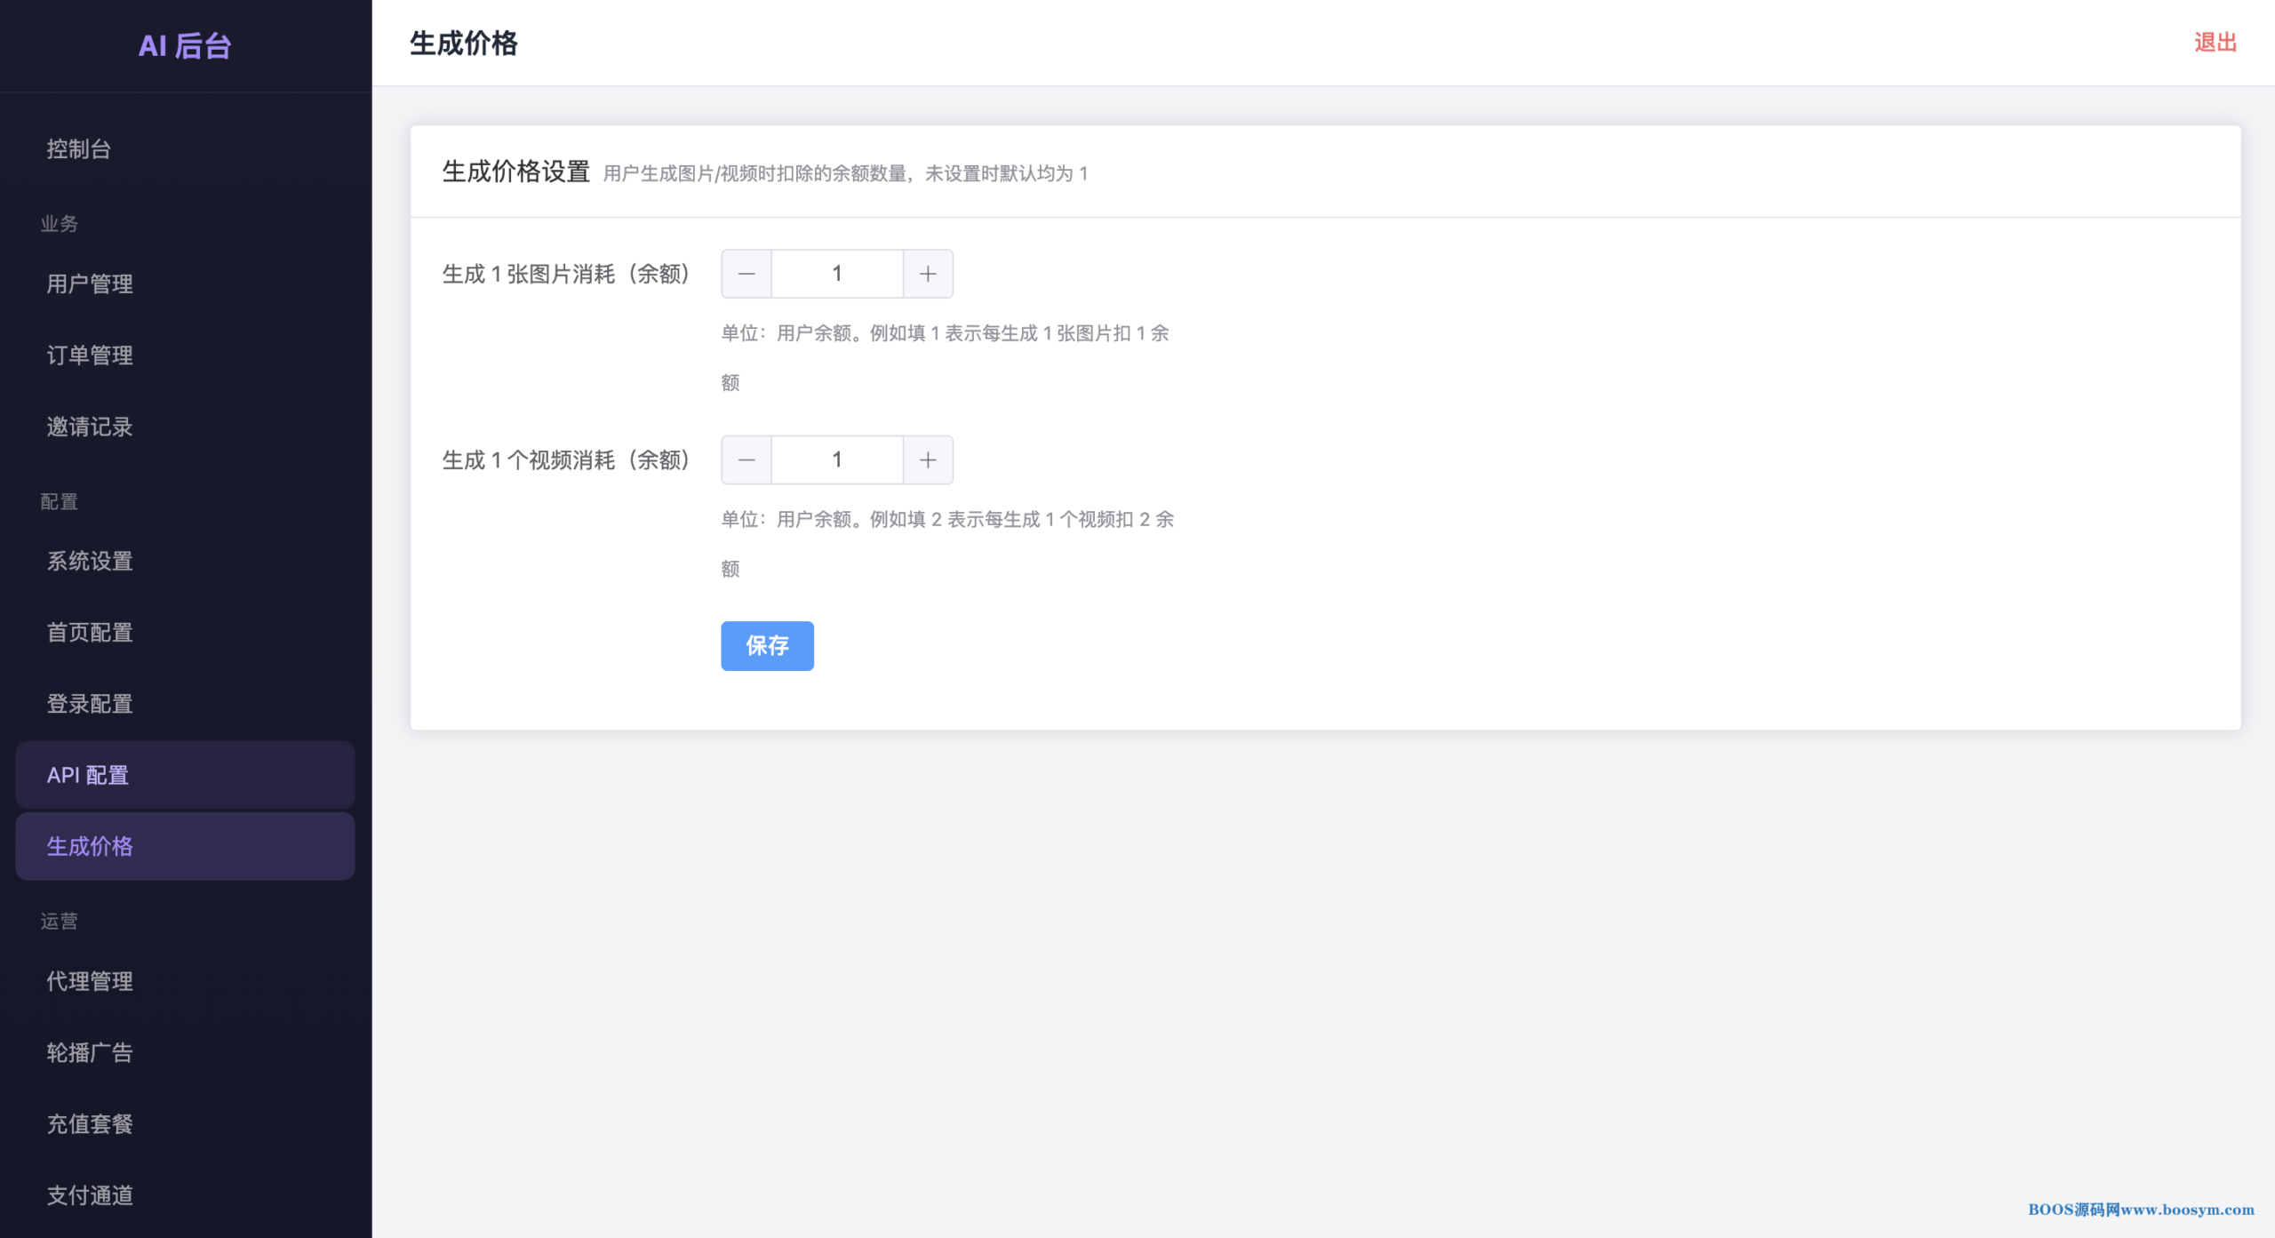Decrease video generation cost with minus button

pos(746,459)
